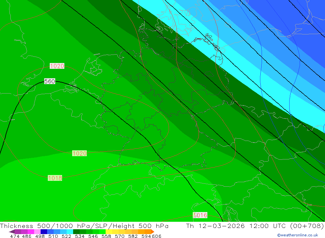Select the dark green legend swatch left of 534
The image size is (325, 238).
[x=76, y=232]
